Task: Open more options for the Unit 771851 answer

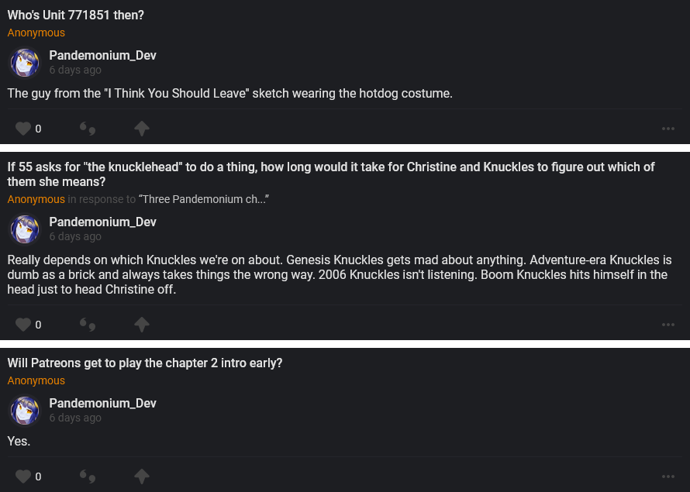Action: click(668, 129)
